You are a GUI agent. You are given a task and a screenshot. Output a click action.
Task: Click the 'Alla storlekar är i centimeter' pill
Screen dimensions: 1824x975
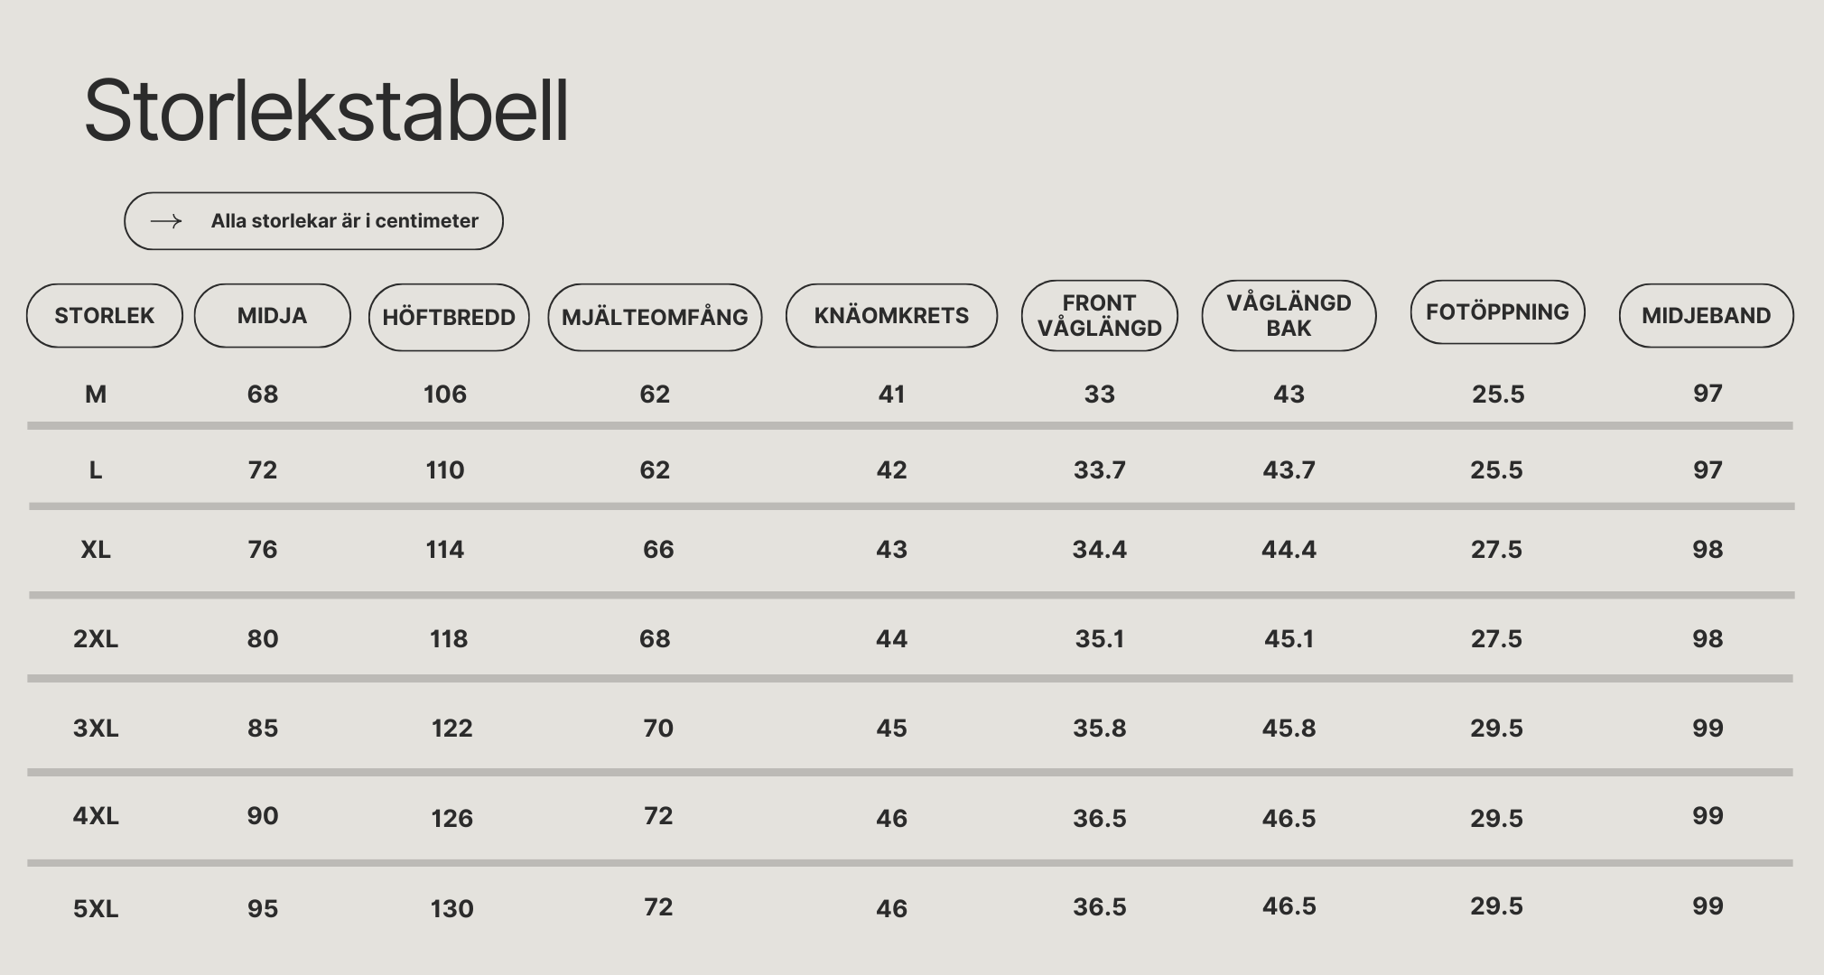pos(313,221)
